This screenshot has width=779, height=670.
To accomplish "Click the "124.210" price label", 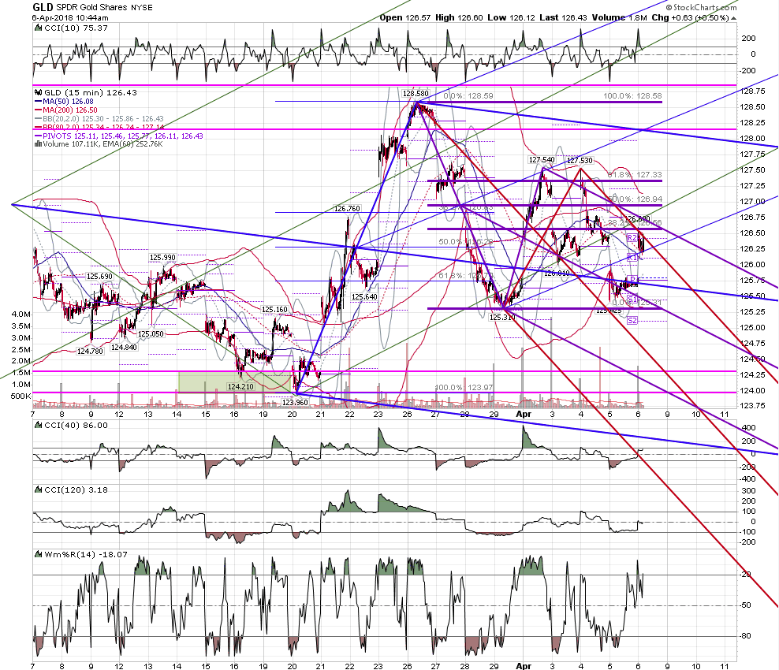I will 240,386.
